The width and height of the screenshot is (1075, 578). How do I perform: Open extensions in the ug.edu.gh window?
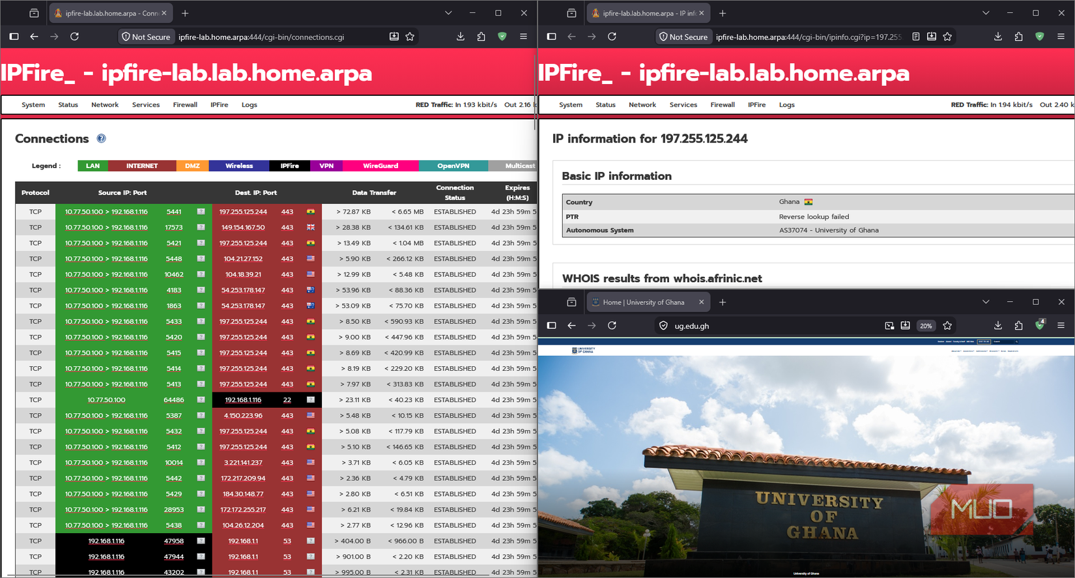(1019, 325)
